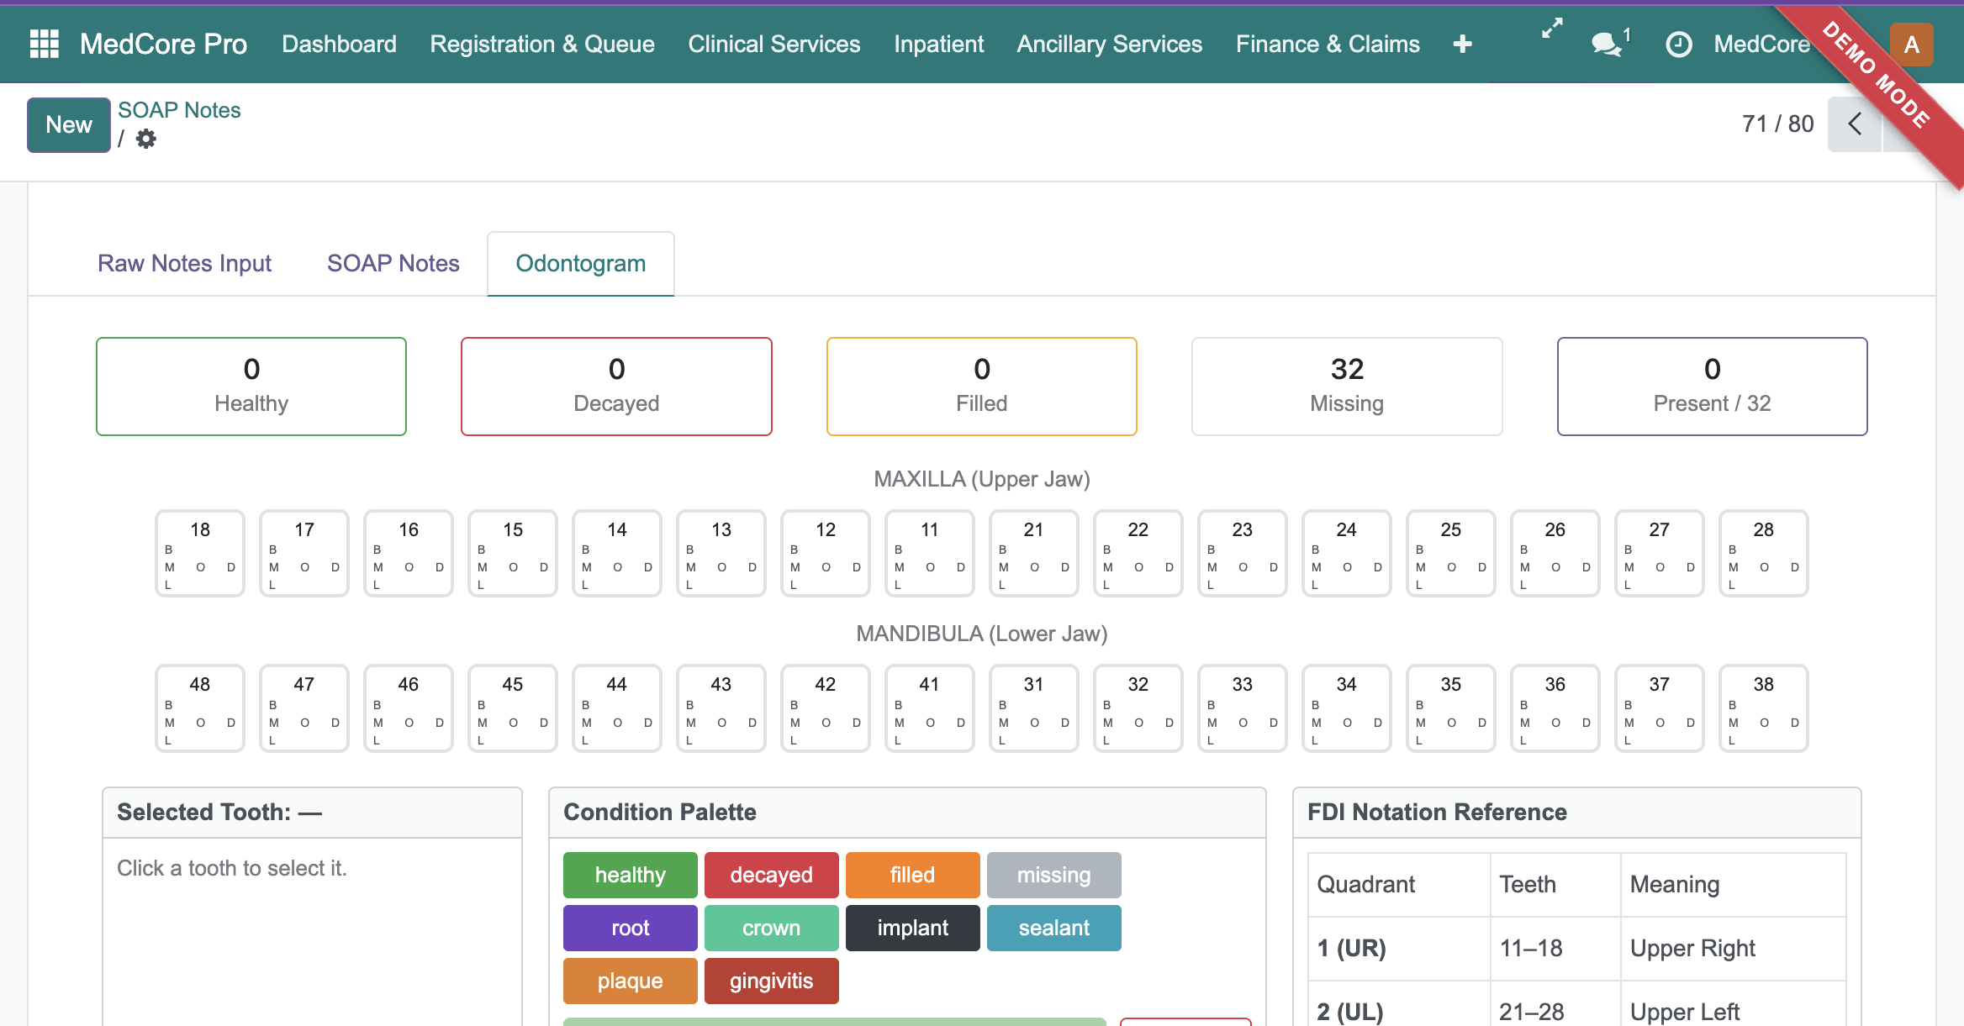The width and height of the screenshot is (1964, 1026).
Task: Click the New record button
Action: [x=69, y=124]
